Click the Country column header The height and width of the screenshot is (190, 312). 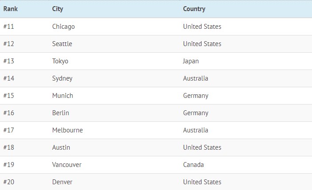[194, 9]
